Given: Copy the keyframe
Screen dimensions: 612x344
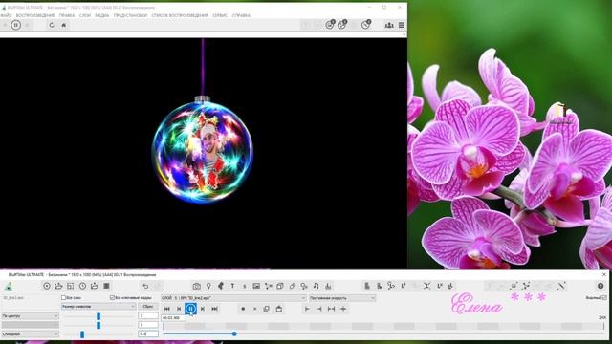Looking at the screenshot, I should point(267,309).
